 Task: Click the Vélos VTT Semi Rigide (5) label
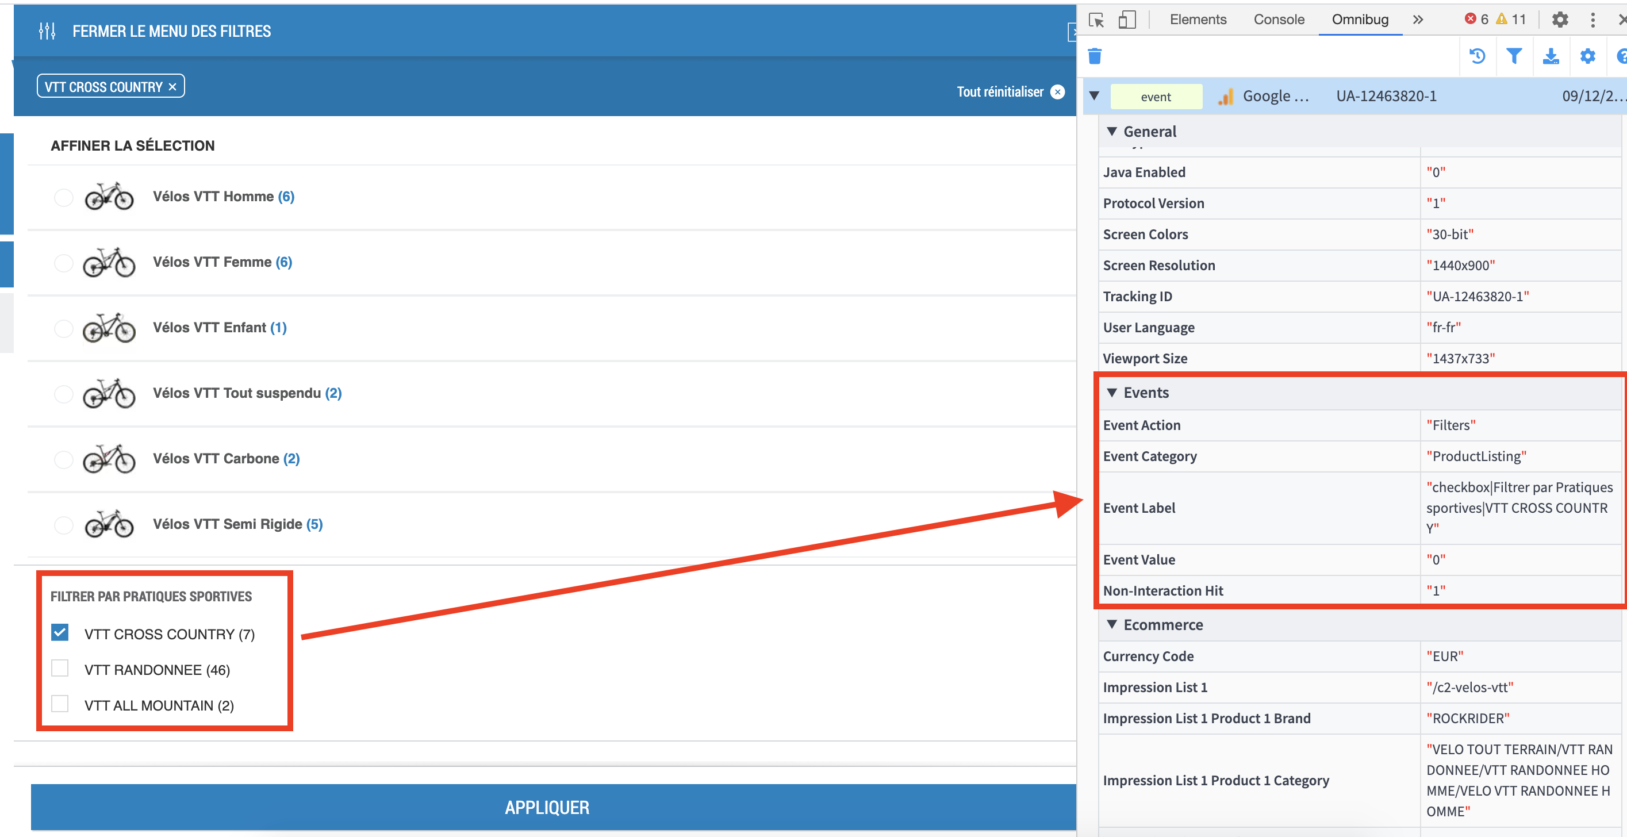(237, 524)
